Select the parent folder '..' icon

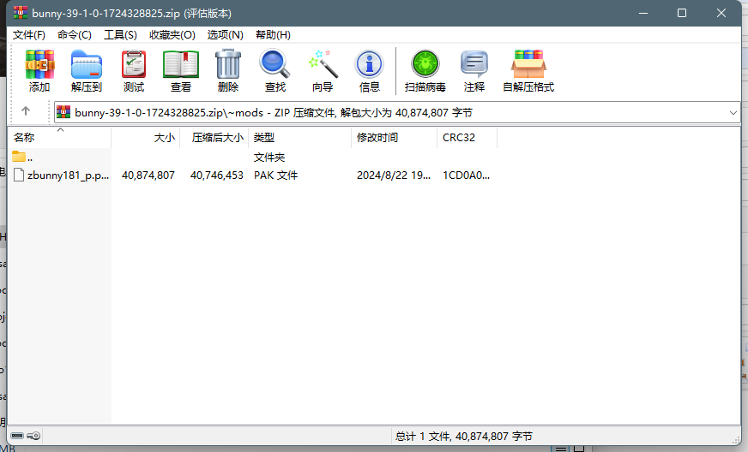[x=19, y=156]
